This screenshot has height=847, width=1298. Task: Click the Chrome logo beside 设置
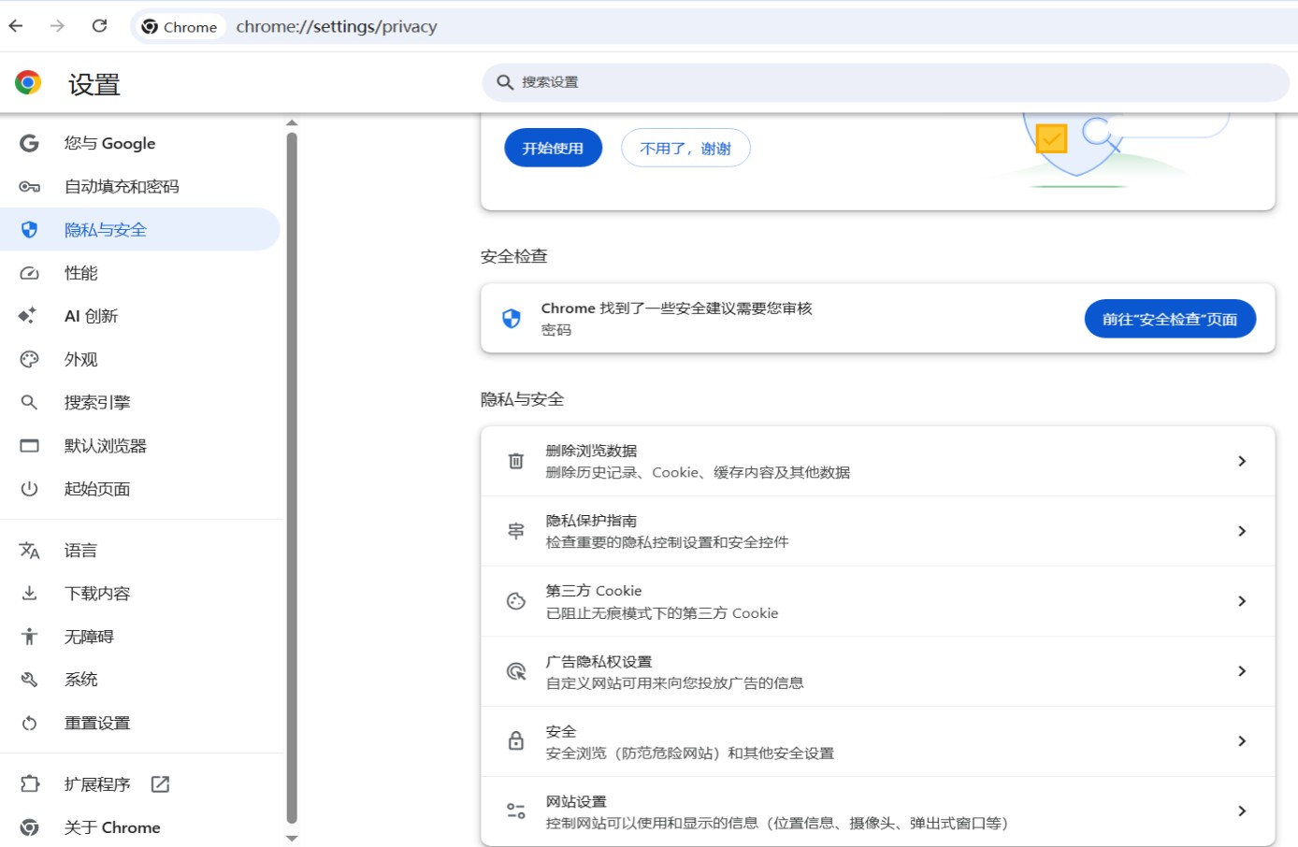[28, 83]
